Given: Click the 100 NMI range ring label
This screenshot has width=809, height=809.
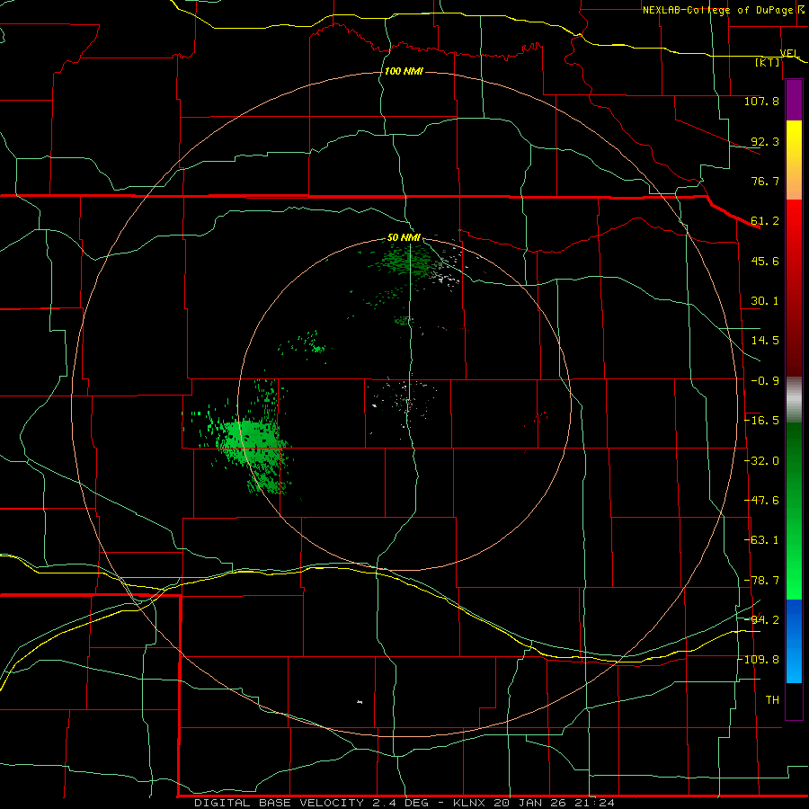Looking at the screenshot, I should 404,71.
